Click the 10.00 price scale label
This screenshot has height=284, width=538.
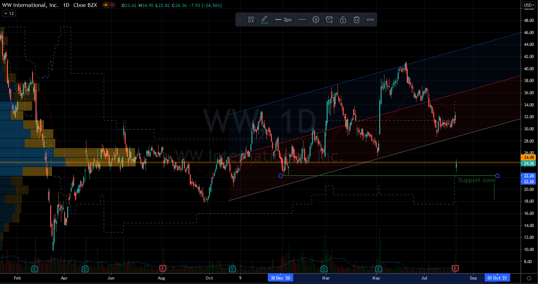(529, 250)
